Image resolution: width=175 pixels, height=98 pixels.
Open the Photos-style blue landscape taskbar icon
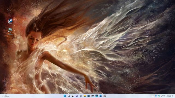[x=101, y=96]
